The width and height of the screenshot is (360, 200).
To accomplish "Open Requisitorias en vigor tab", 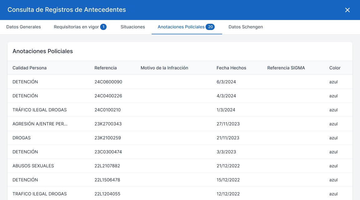I will [80, 27].
